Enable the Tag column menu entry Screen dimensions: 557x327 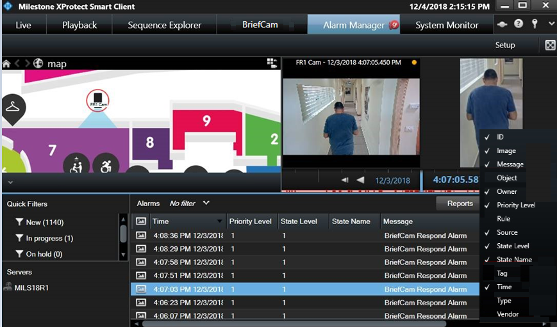502,273
